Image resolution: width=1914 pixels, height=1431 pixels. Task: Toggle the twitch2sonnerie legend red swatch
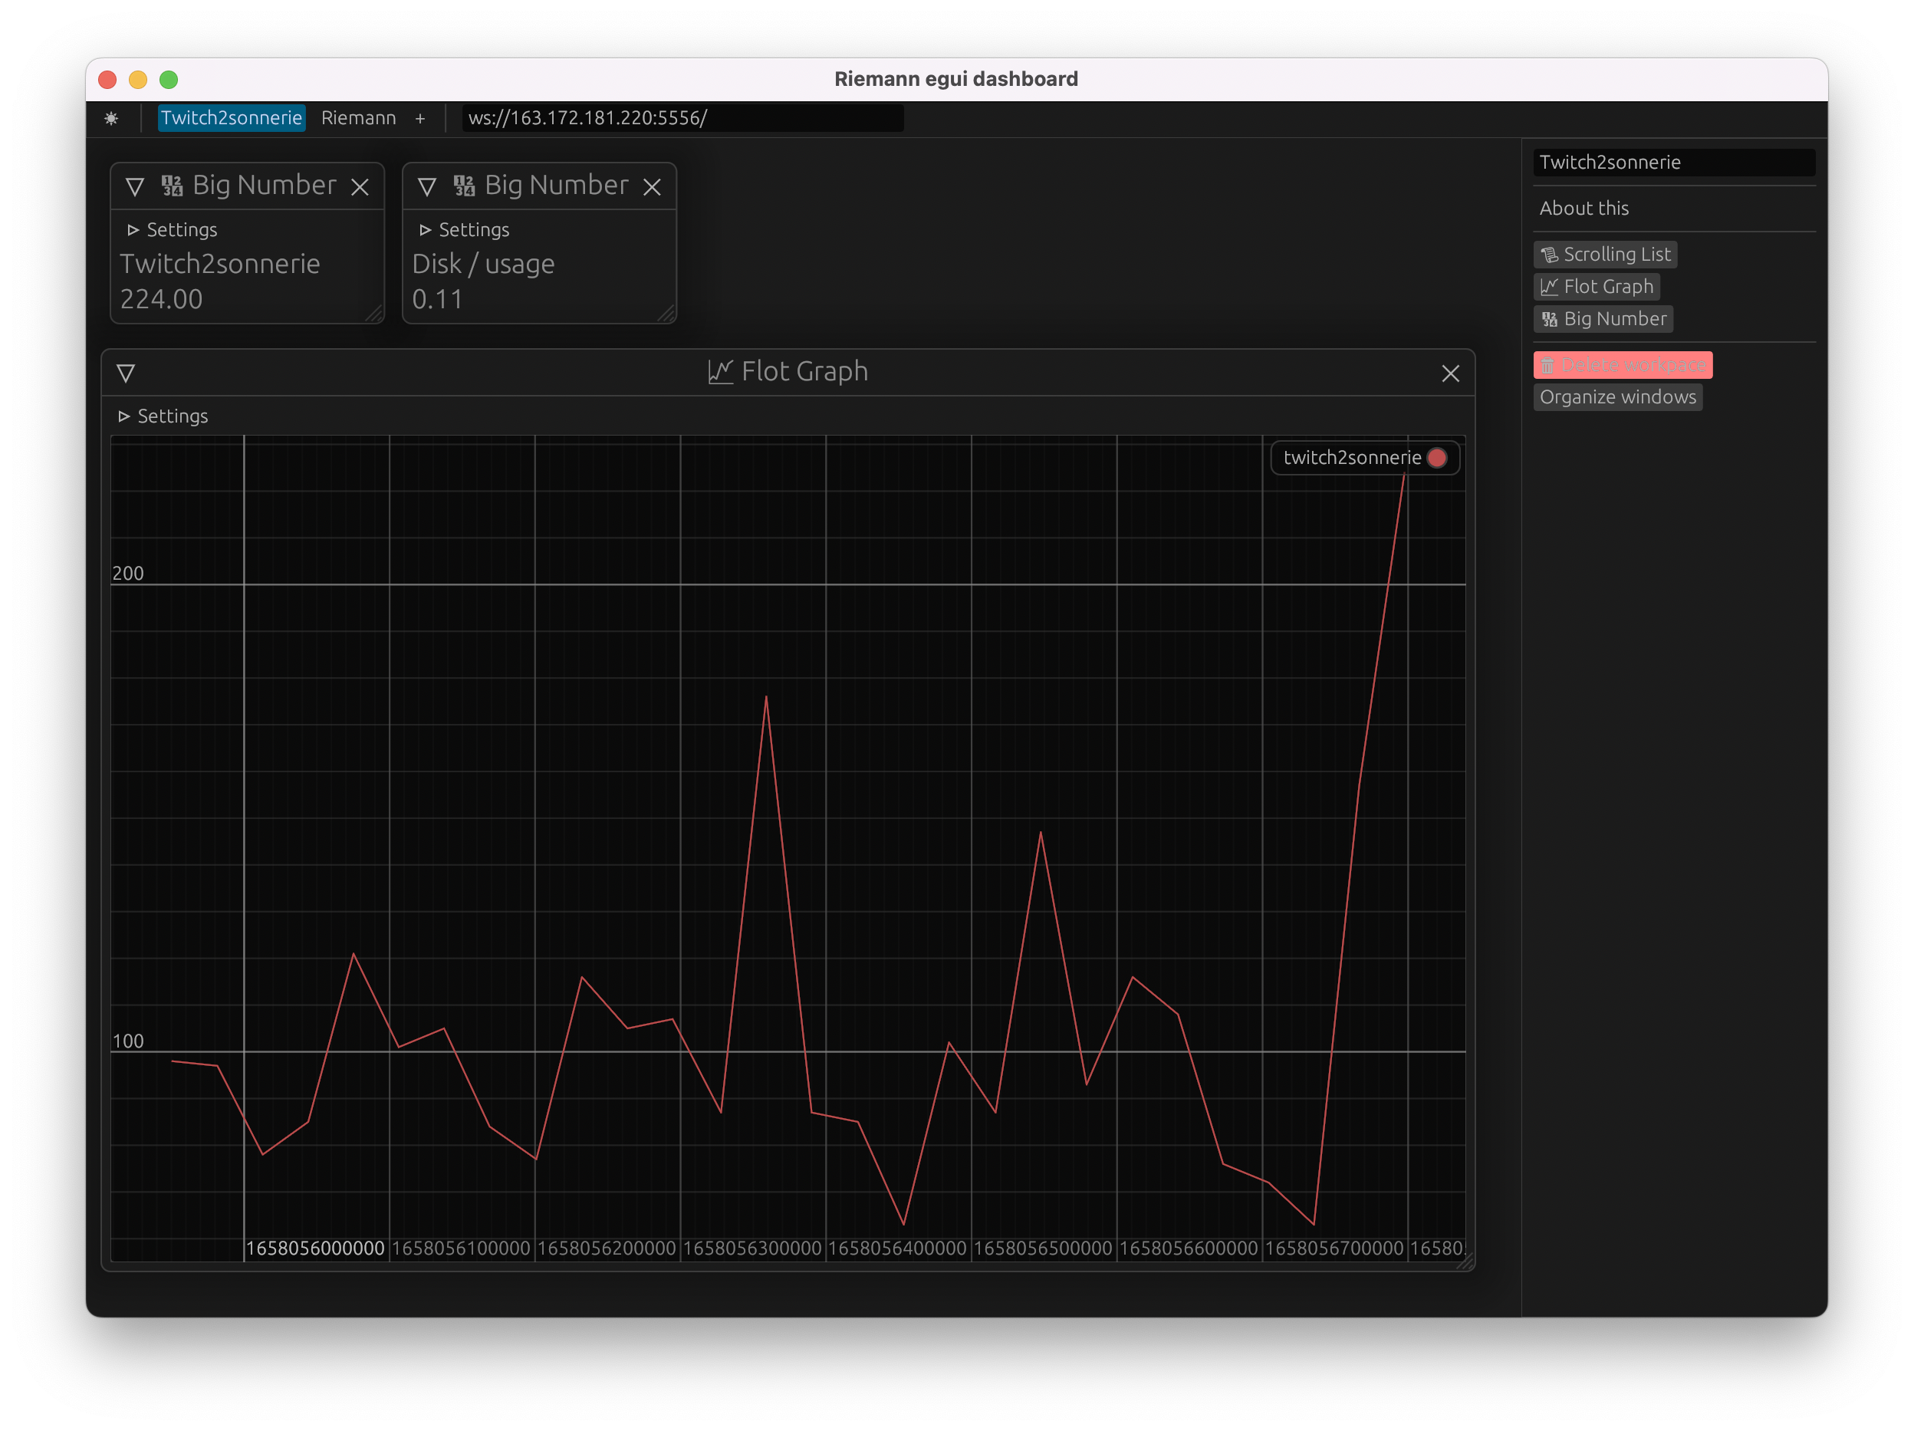(x=1437, y=458)
